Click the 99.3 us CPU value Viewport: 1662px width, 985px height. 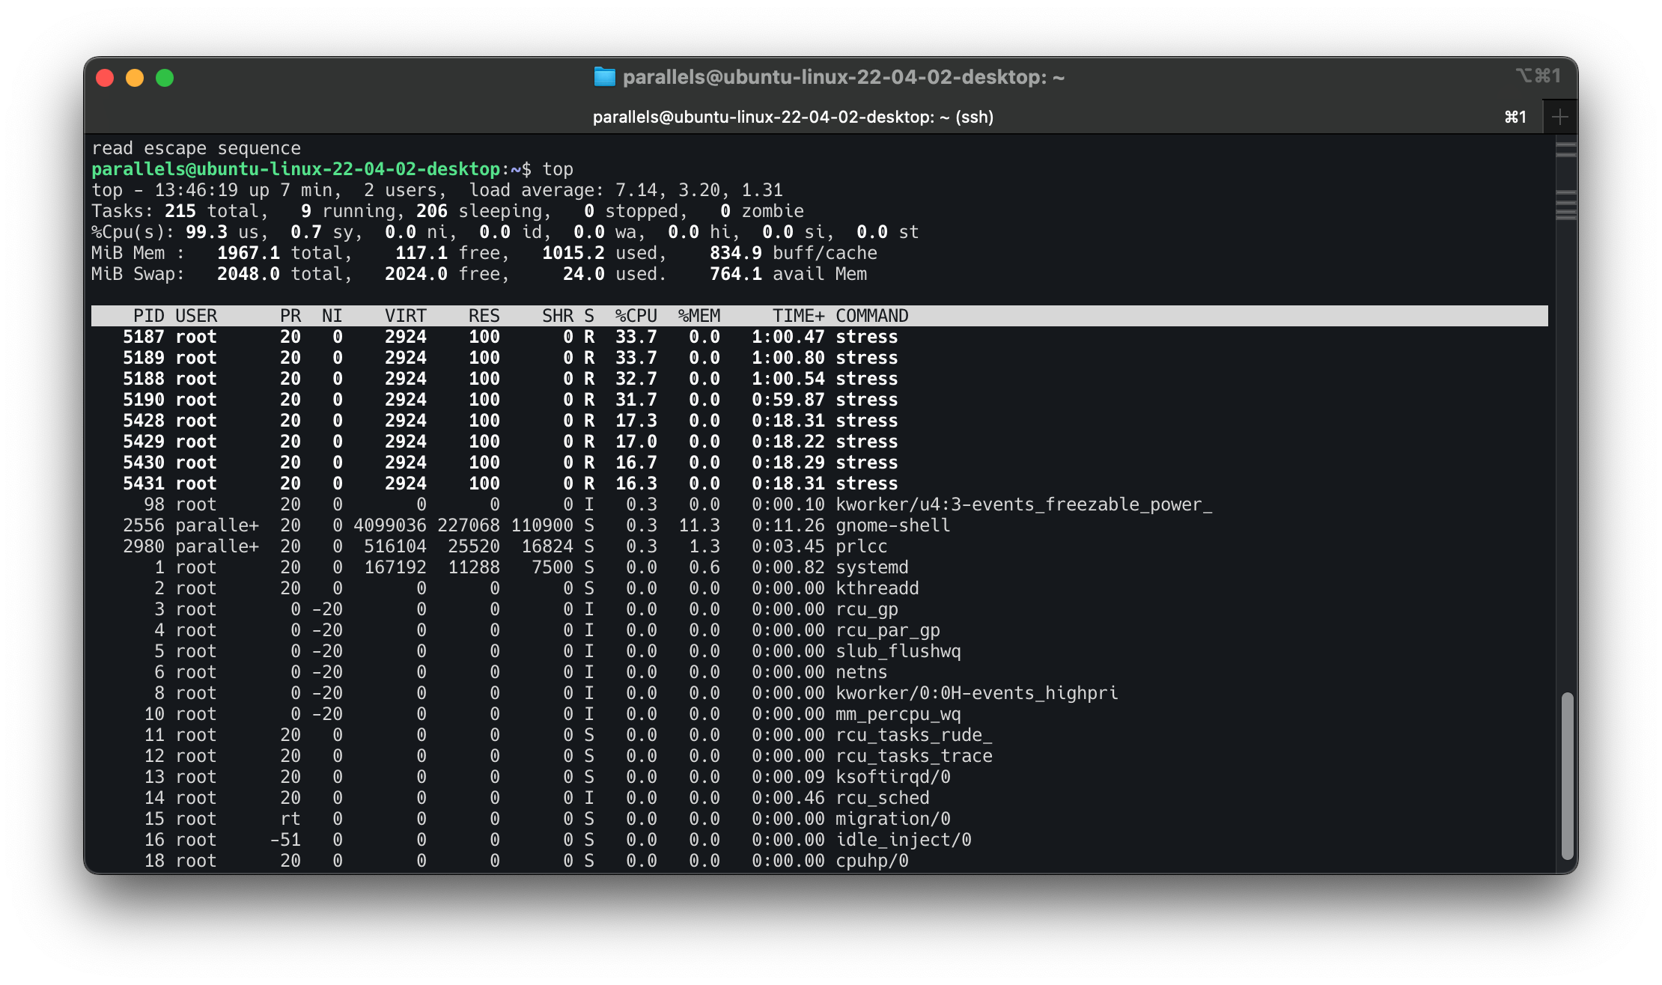(207, 232)
